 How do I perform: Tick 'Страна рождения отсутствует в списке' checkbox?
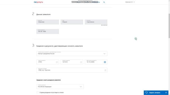[x=37, y=92]
